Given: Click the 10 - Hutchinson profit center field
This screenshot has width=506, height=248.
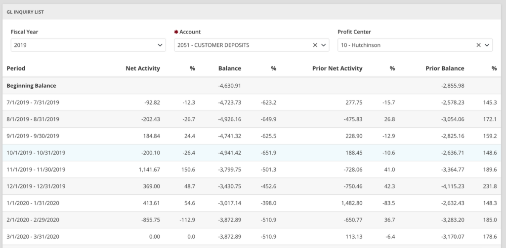Looking at the screenshot, I should coord(405,45).
